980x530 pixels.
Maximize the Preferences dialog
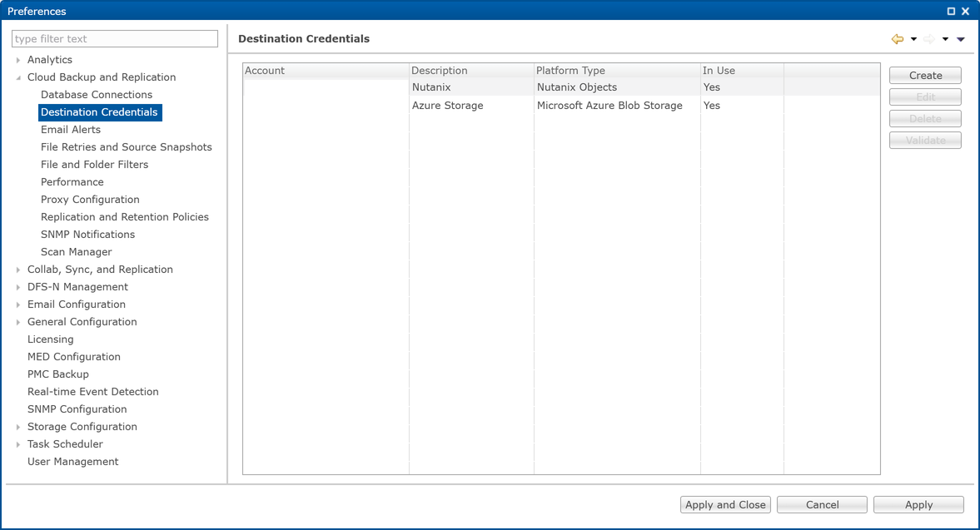coord(951,12)
